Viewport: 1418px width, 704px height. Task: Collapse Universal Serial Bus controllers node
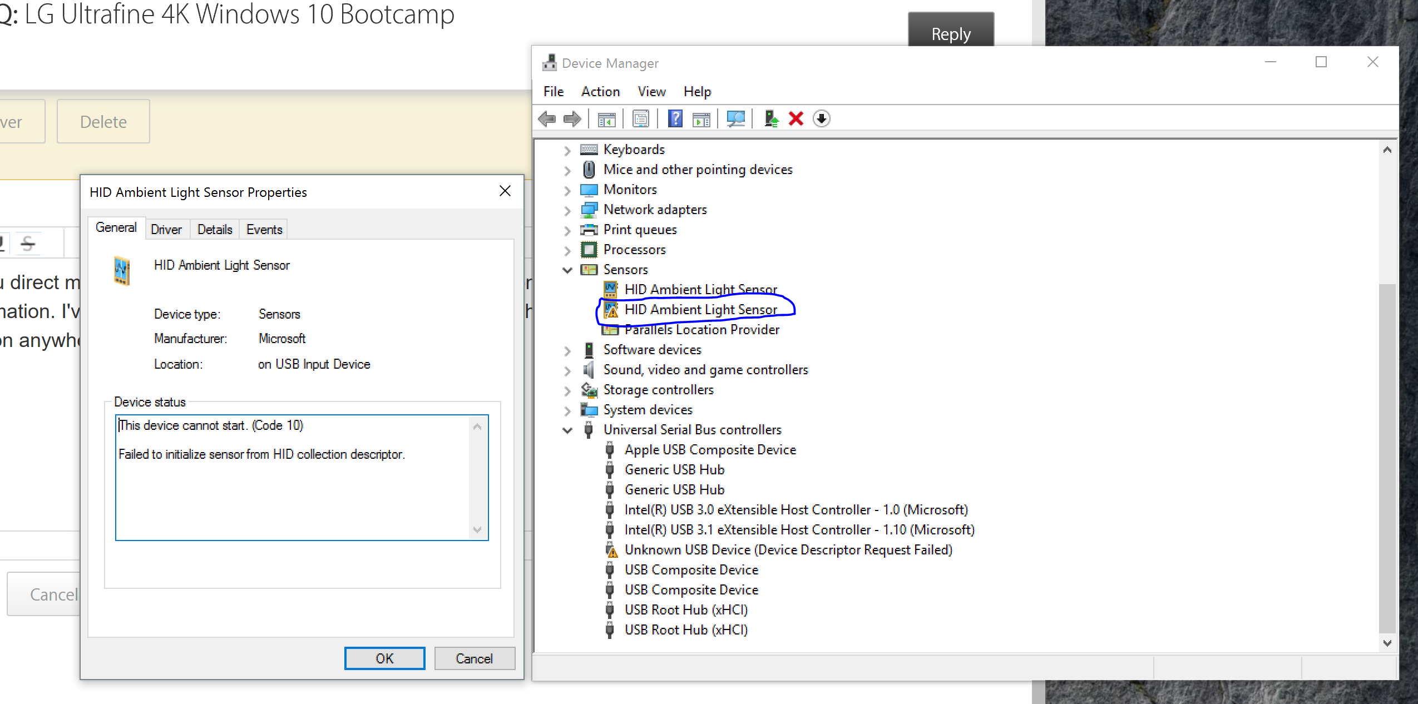[567, 430]
